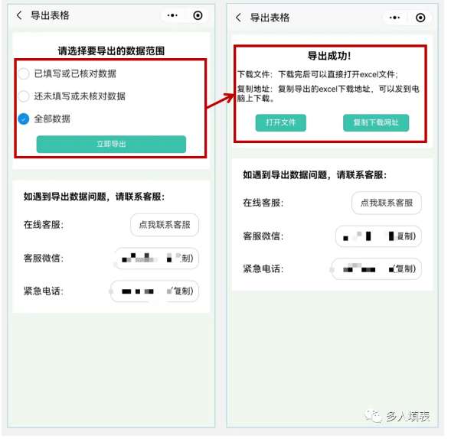
Task: Click the 立即导出 button
Action: click(x=111, y=145)
